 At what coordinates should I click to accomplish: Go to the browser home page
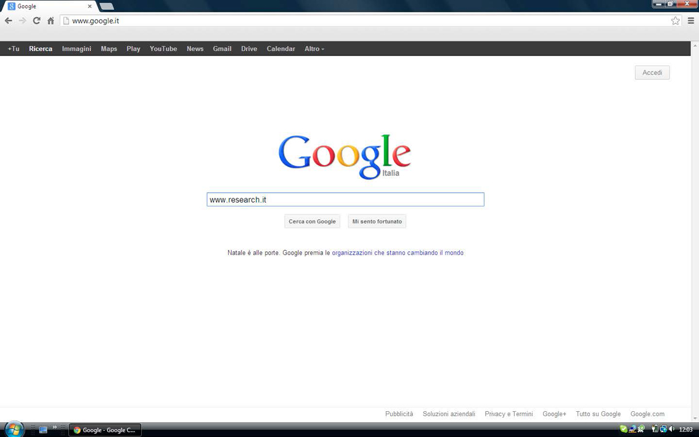pos(51,21)
